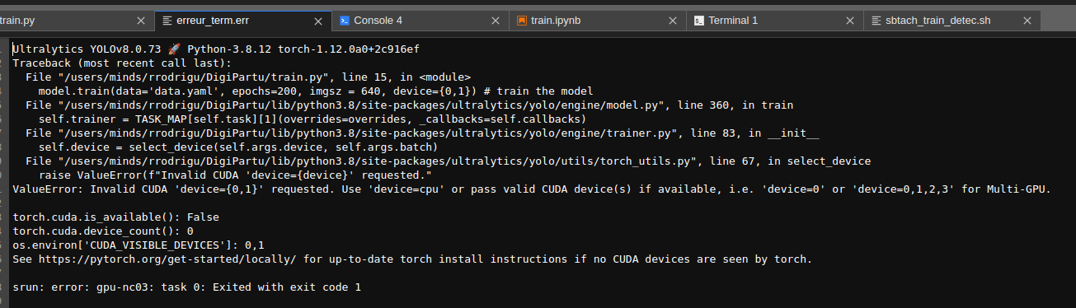Click the srun error gpu-nc03 line
The image size is (1076, 308).
(x=186, y=287)
